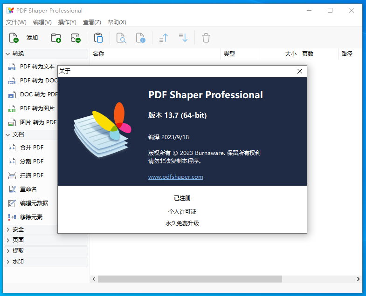Click the Add folder toolbar icon
This screenshot has height=296, width=366.
point(56,38)
